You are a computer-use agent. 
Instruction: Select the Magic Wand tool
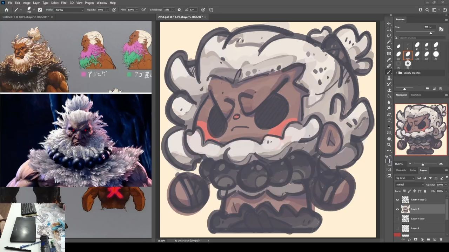389,42
